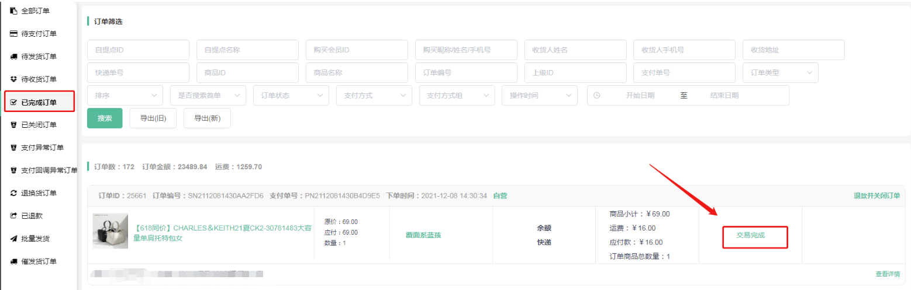Click the 待收货订单 box icon

[x=13, y=79]
